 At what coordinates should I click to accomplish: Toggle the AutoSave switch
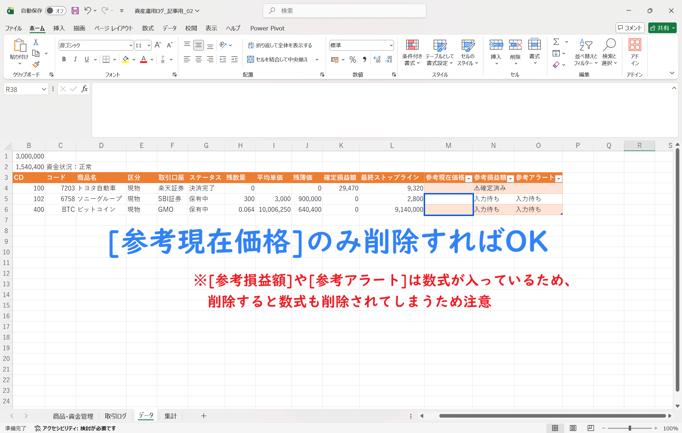[56, 11]
